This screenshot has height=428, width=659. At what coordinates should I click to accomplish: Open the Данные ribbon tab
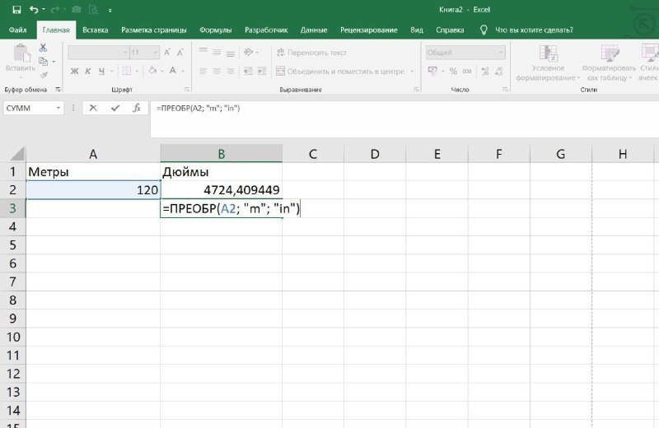pyautogui.click(x=314, y=30)
